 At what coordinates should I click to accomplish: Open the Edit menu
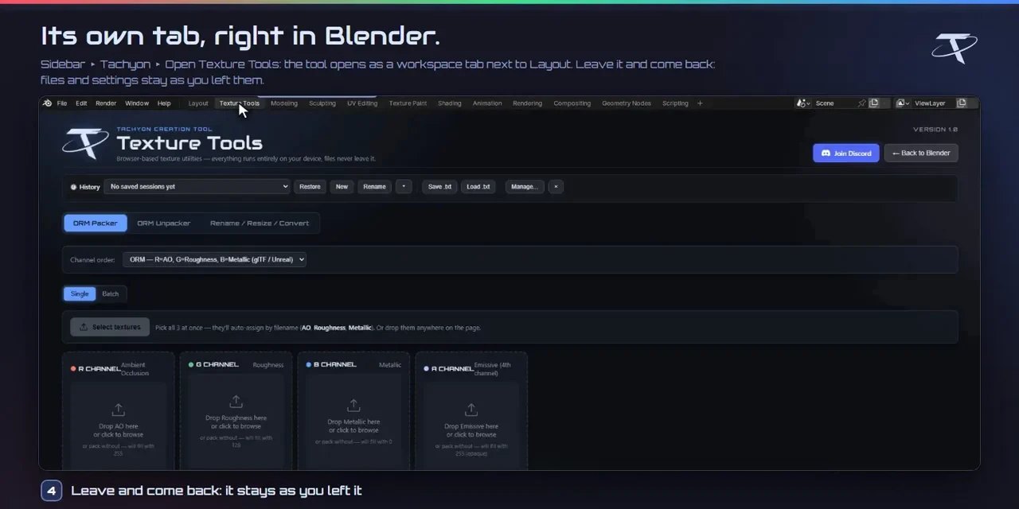pos(81,103)
